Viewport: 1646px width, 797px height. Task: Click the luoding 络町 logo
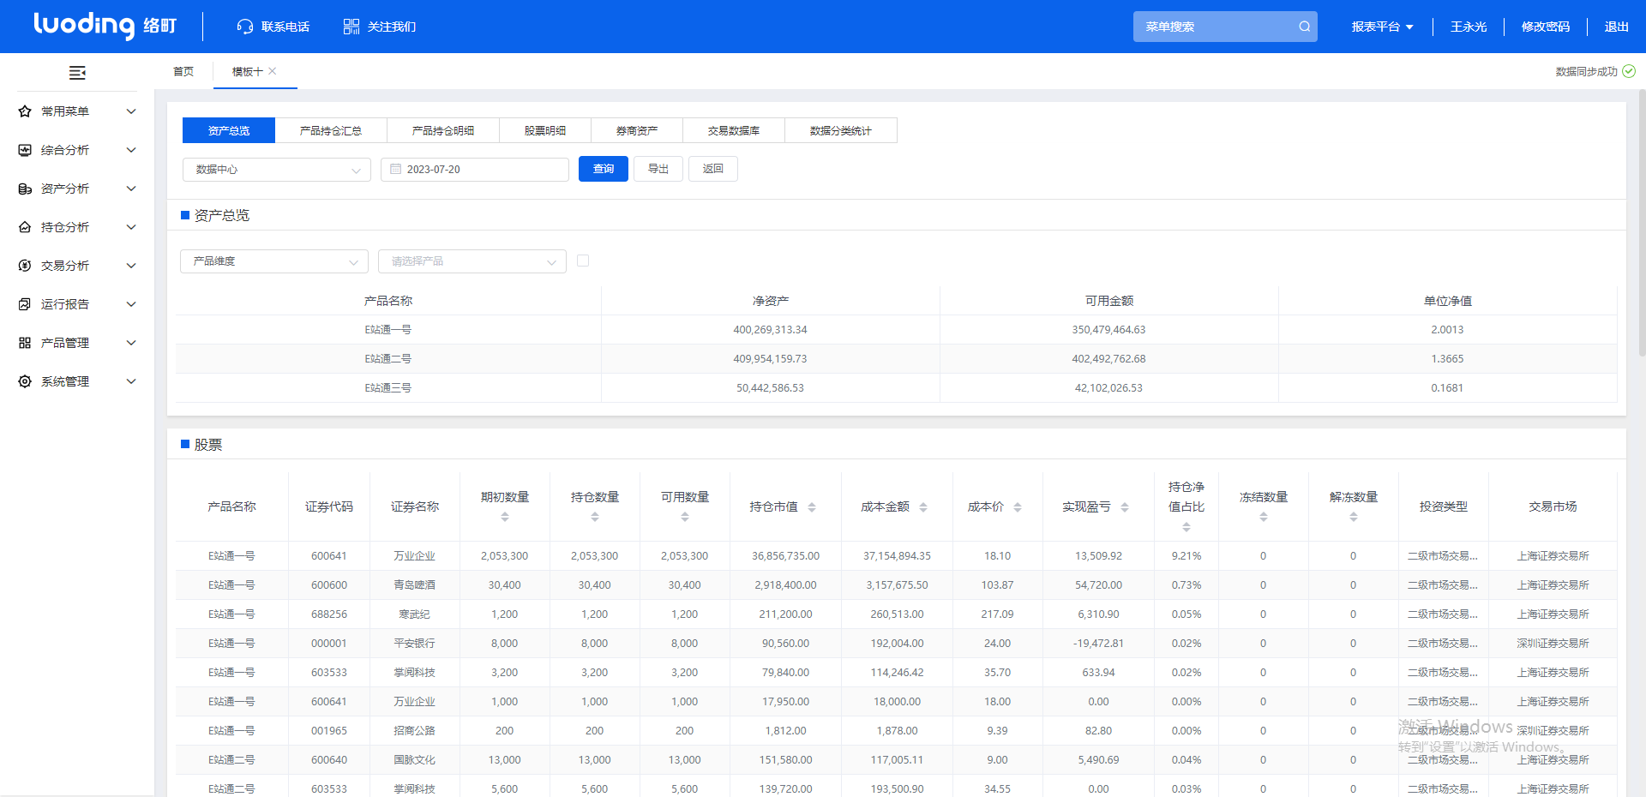click(x=105, y=26)
